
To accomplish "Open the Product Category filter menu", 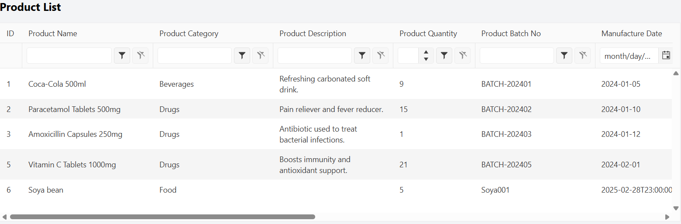I will (x=242, y=55).
